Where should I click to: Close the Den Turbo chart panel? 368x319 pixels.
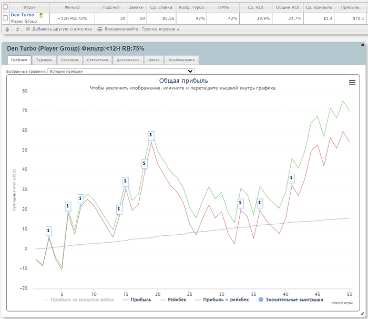click(x=362, y=45)
